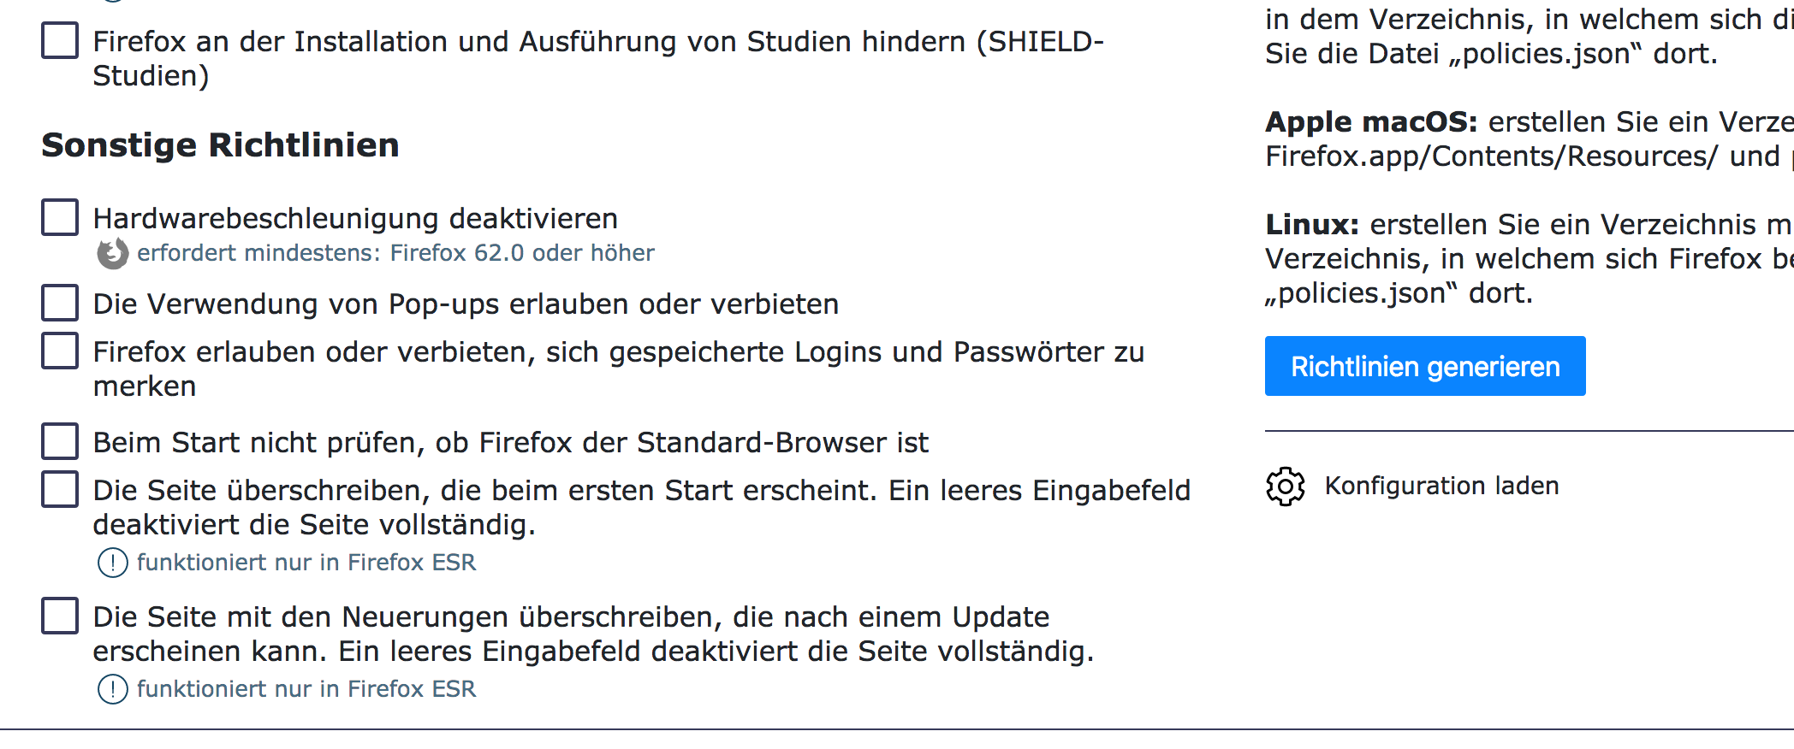Click 'erfordert mindestens: Firefox 62.0' note

pos(395,253)
